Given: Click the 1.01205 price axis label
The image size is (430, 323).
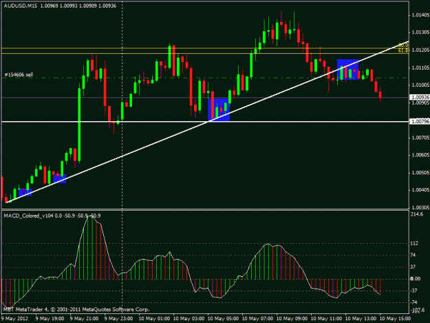Looking at the screenshot, I should pos(420,50).
